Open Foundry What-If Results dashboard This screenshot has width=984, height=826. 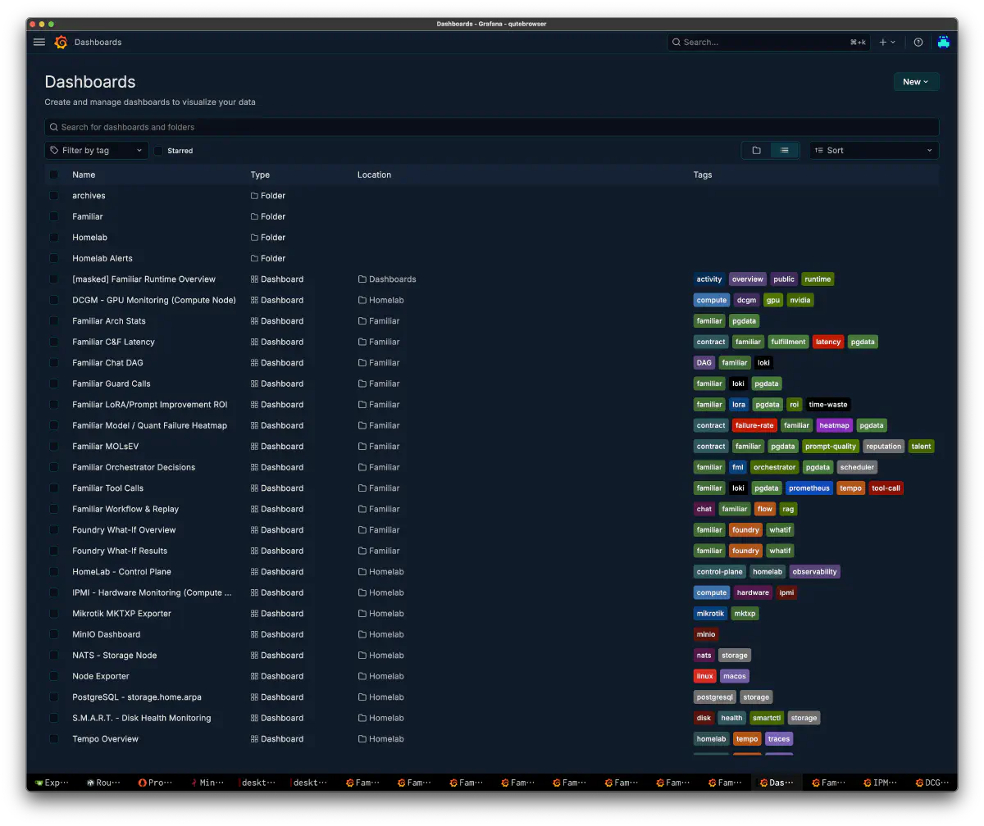click(x=120, y=551)
